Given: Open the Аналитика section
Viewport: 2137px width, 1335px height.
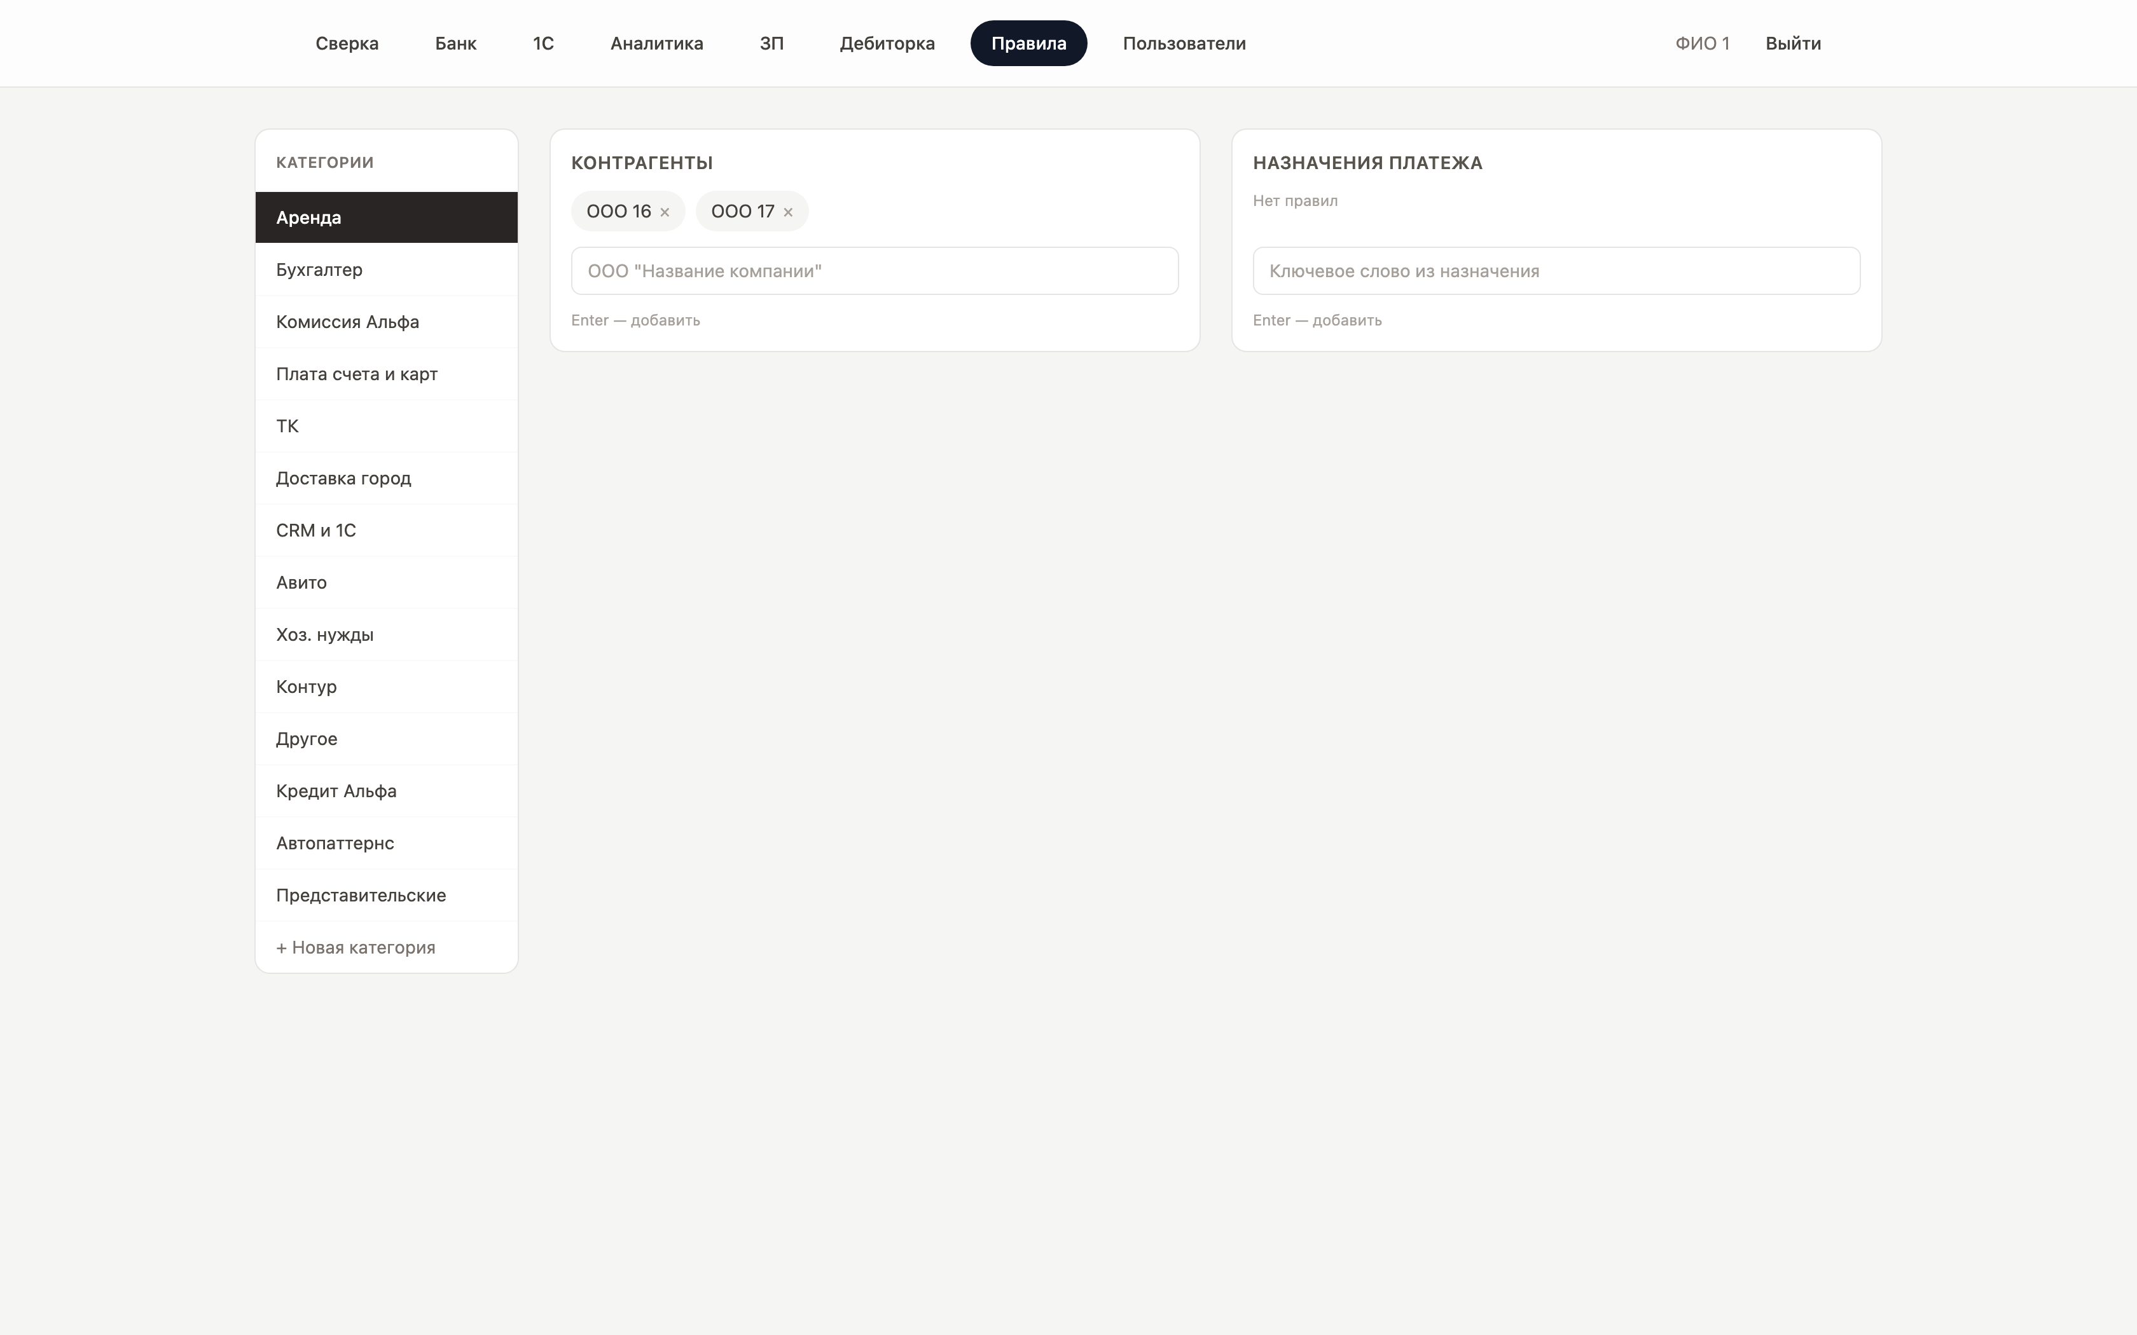Looking at the screenshot, I should [x=657, y=43].
